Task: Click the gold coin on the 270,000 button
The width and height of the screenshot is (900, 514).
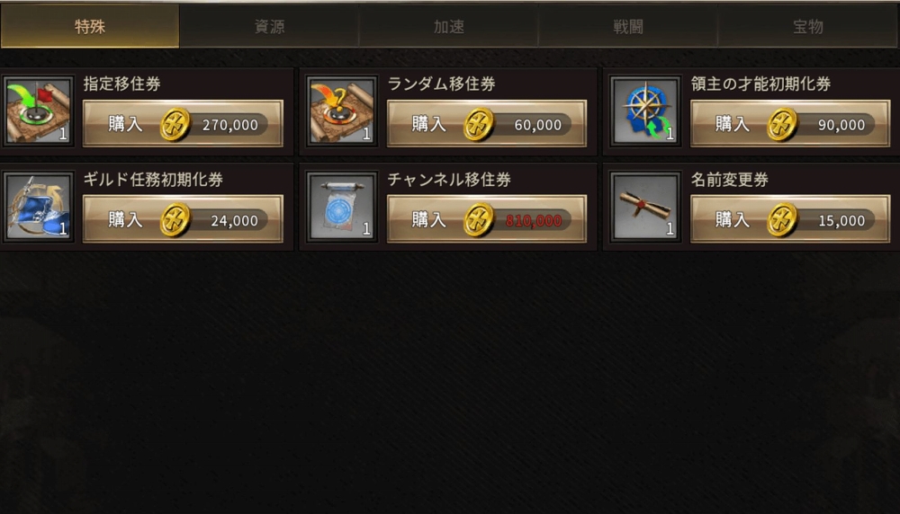Action: tap(175, 124)
